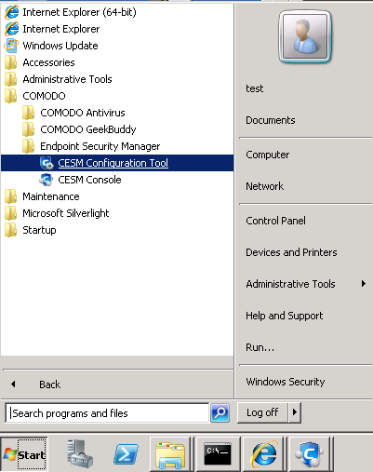Launch CESM Configuration Tool shortcut icon
The width and height of the screenshot is (373, 472).
point(47,163)
